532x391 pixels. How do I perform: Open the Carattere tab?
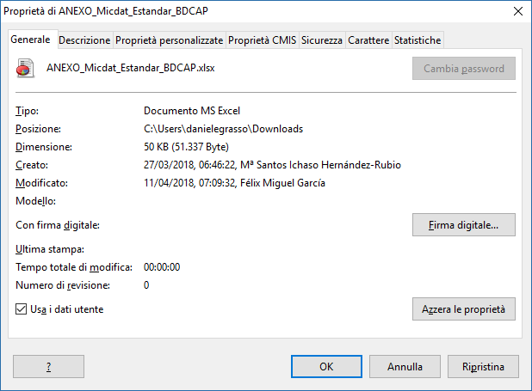(x=368, y=40)
